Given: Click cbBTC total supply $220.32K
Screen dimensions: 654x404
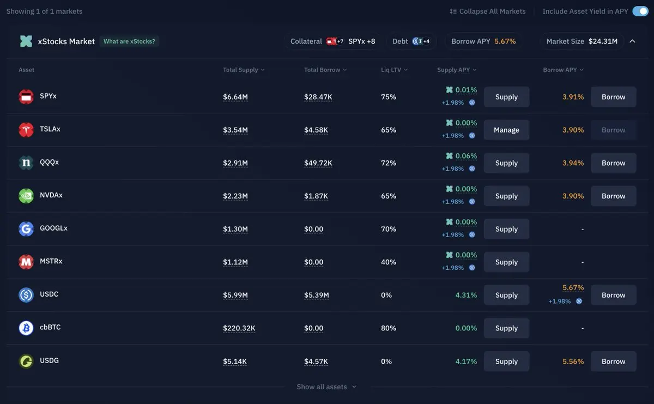Looking at the screenshot, I should (x=239, y=328).
